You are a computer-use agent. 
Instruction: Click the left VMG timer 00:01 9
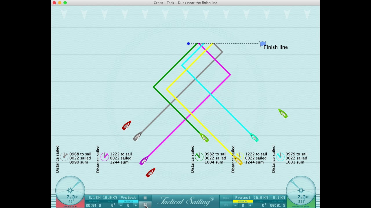click(93, 205)
